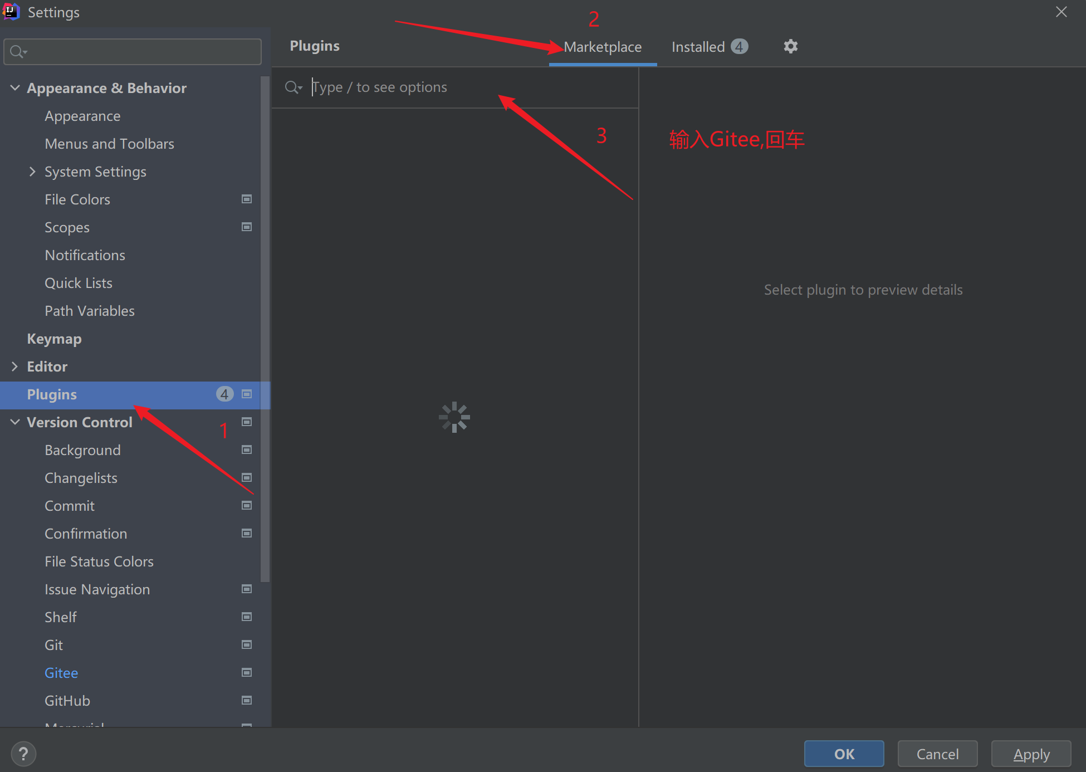Click the settings tree scrollbar
Screen dimensions: 1086x772
(x=265, y=329)
